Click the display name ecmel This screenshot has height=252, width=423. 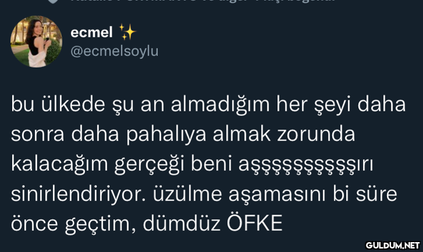pos(91,33)
